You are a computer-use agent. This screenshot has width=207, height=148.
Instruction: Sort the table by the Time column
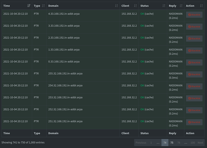29,6
